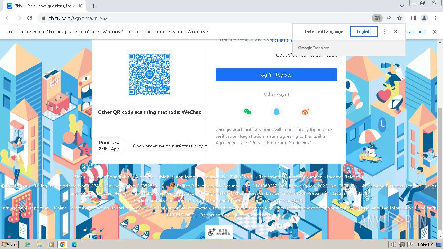Share this page via address bar icon
The width and height of the screenshot is (443, 249).
tap(388, 18)
